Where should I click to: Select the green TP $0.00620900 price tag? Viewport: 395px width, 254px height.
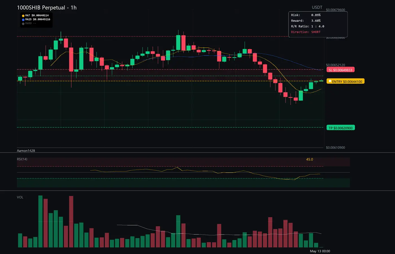point(341,128)
